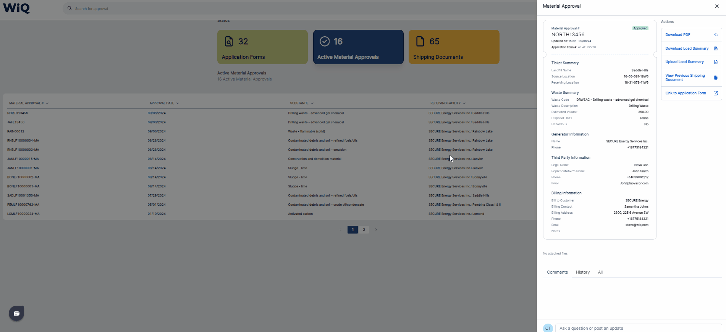
Task: Go to page 2 of approvals
Action: click(x=364, y=230)
